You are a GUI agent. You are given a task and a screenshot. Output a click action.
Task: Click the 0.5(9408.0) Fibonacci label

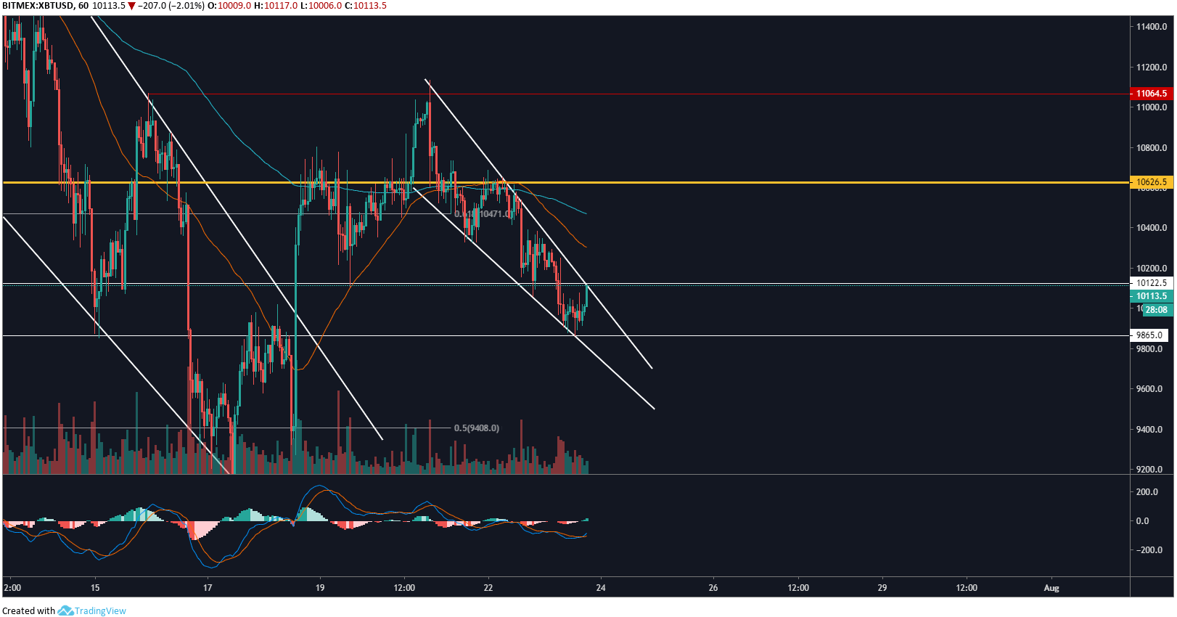click(x=477, y=428)
